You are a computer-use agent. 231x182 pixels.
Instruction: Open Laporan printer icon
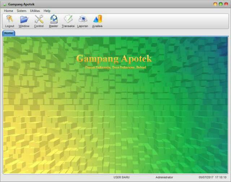tap(83, 19)
